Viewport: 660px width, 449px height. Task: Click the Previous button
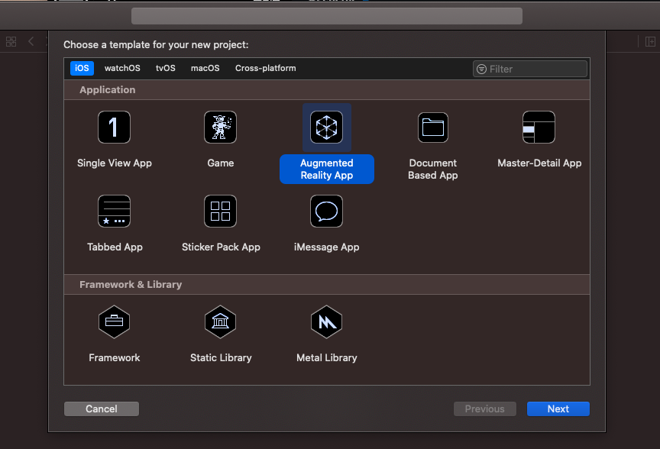pyautogui.click(x=484, y=409)
